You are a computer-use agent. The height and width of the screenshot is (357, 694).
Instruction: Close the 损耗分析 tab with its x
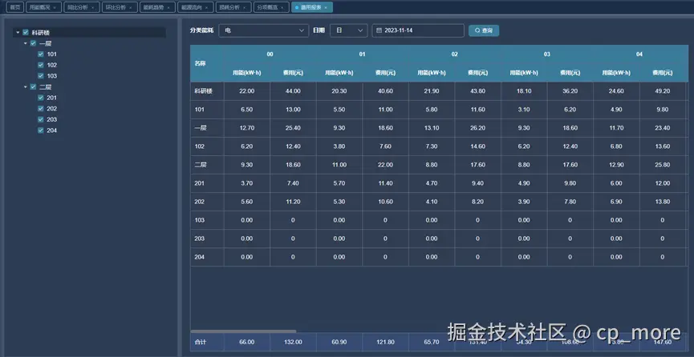pos(245,7)
